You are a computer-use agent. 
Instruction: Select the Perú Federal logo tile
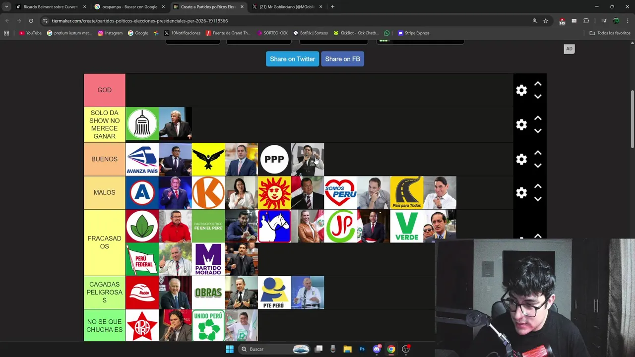tap(142, 259)
